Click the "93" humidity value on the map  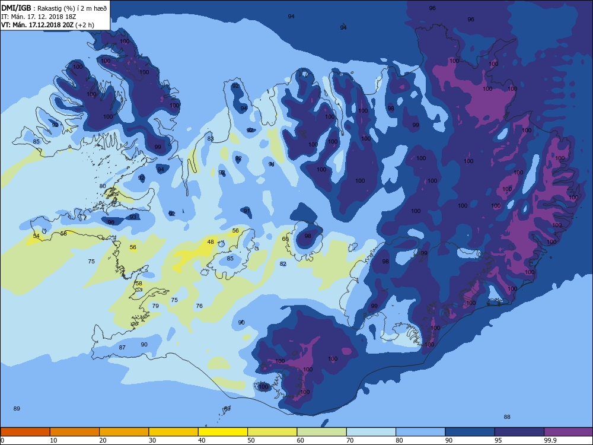tap(133, 217)
